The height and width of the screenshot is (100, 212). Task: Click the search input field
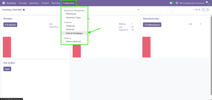112,10
